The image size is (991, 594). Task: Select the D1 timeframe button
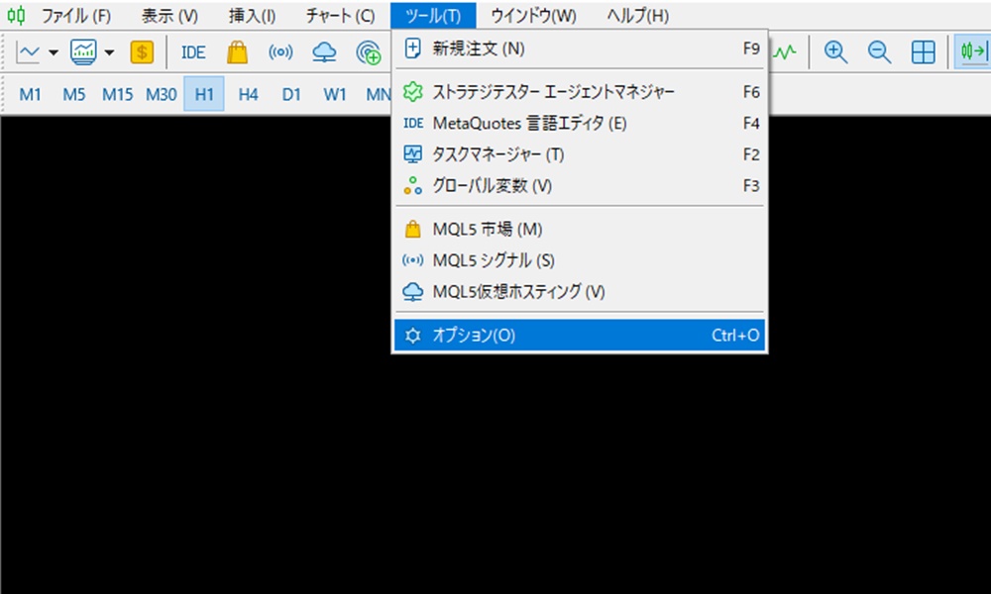click(x=291, y=94)
